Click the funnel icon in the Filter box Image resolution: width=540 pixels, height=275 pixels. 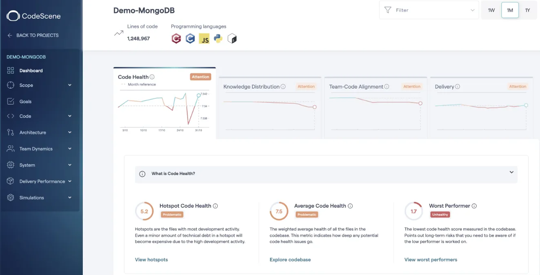388,10
